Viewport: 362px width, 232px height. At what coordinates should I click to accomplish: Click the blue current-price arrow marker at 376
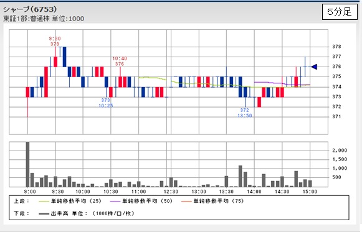pyautogui.click(x=314, y=67)
